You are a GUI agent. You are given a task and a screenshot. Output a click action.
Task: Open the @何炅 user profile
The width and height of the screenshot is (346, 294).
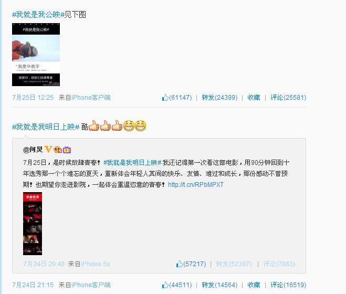point(33,150)
